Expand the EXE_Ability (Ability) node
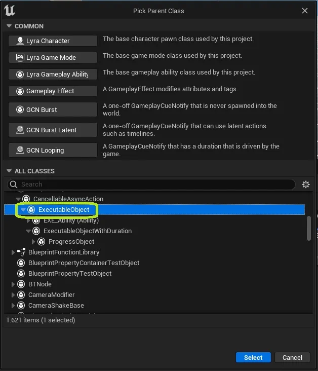Screen dimensions: 318x371 [28, 220]
